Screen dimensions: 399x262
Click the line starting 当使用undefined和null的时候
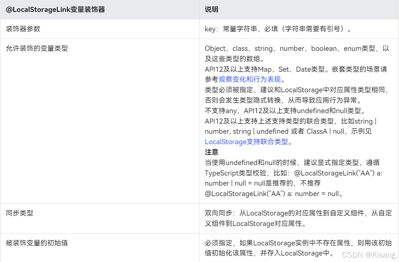click(x=292, y=163)
